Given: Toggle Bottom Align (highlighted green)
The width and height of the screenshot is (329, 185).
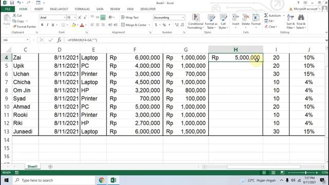Looking at the screenshot, I should click(x=103, y=17).
